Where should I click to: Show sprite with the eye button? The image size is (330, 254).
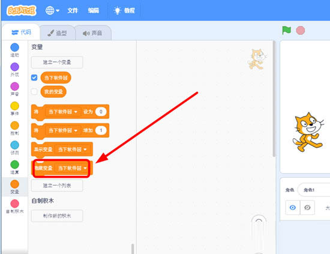(293, 208)
